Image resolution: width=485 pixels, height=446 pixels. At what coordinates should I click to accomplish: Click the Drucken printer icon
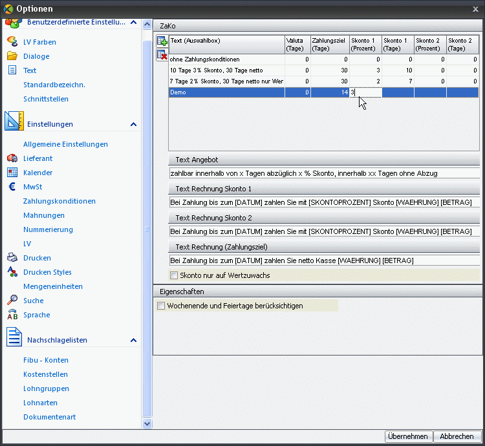click(x=12, y=257)
